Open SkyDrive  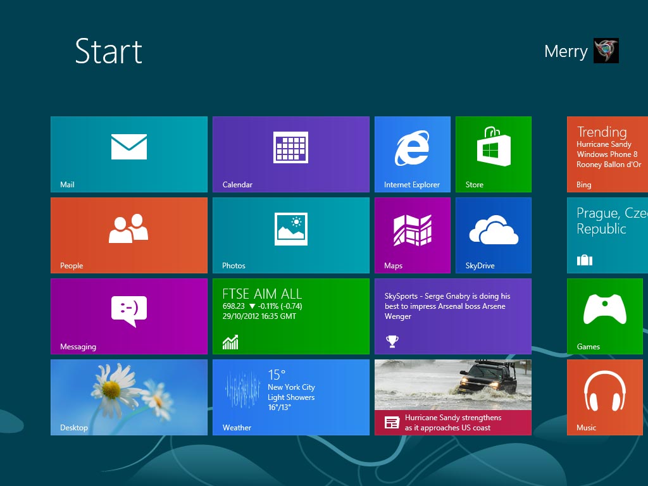pos(493,235)
